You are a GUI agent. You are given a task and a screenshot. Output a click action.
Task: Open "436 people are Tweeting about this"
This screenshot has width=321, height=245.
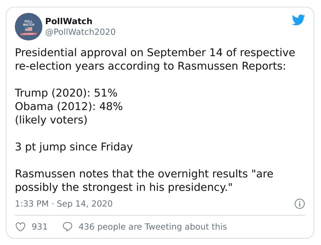pyautogui.click(x=153, y=227)
